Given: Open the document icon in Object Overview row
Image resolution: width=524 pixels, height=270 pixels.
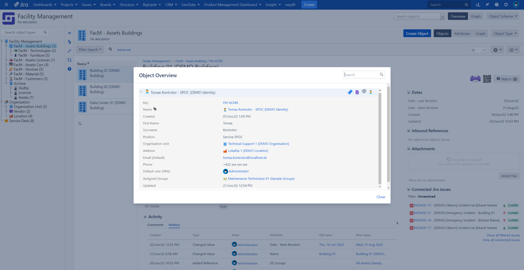Looking at the screenshot, I should [357, 92].
